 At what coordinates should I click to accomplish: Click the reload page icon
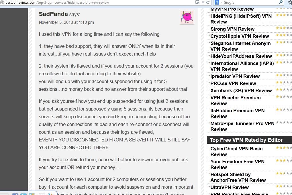208,2
